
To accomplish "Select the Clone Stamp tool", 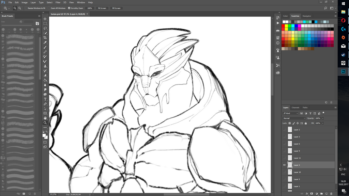I will (x=45, y=66).
